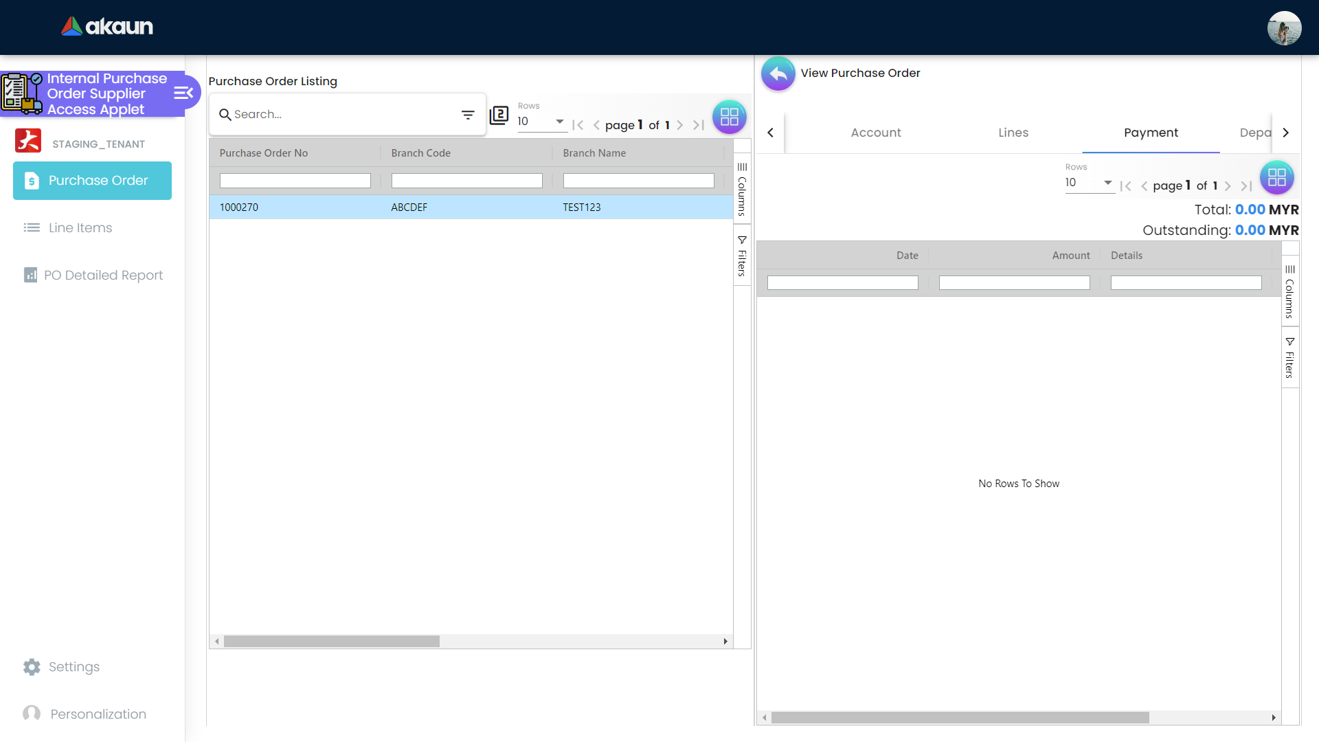Open the grid view button in Purchase Order Listing
Image resolution: width=1319 pixels, height=742 pixels.
click(x=729, y=117)
